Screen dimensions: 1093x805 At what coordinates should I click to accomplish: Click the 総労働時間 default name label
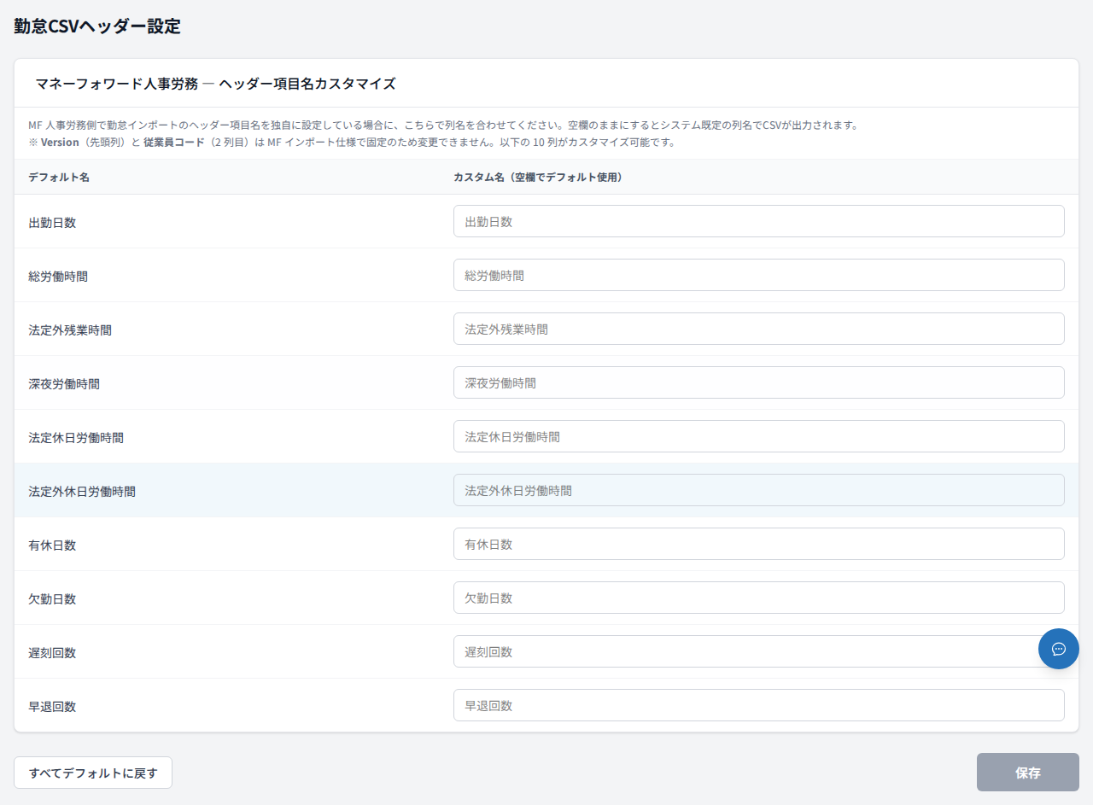tap(58, 277)
